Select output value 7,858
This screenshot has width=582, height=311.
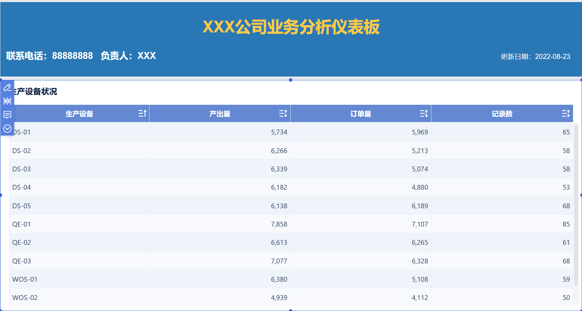pyautogui.click(x=279, y=224)
